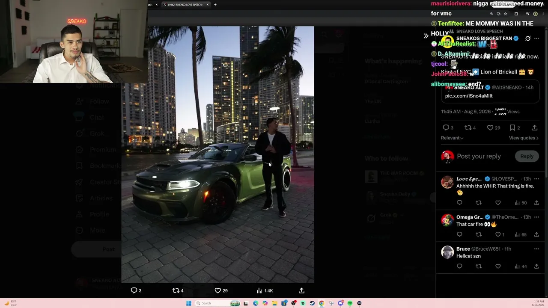Like the photo using the bottom bar heart
The height and width of the screenshot is (308, 548).
coord(217,290)
